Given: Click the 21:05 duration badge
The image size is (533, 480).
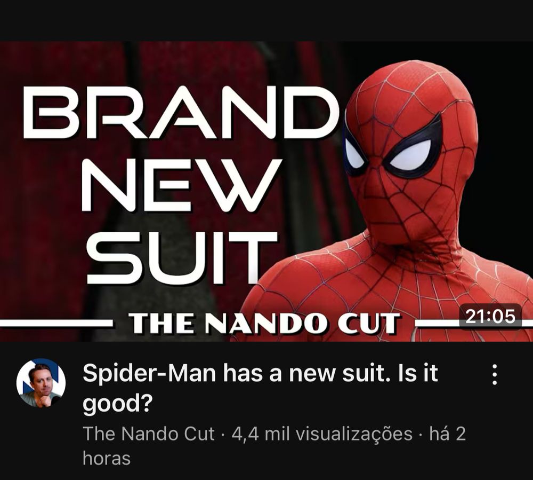Looking at the screenshot, I should point(490,317).
